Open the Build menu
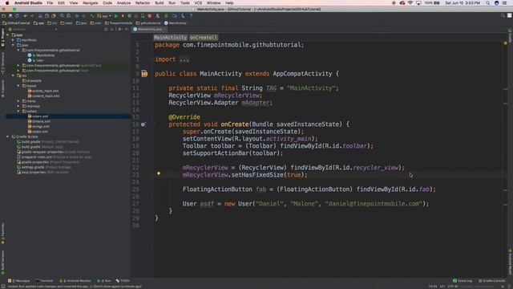The height and width of the screenshot is (289, 513). click(160, 3)
